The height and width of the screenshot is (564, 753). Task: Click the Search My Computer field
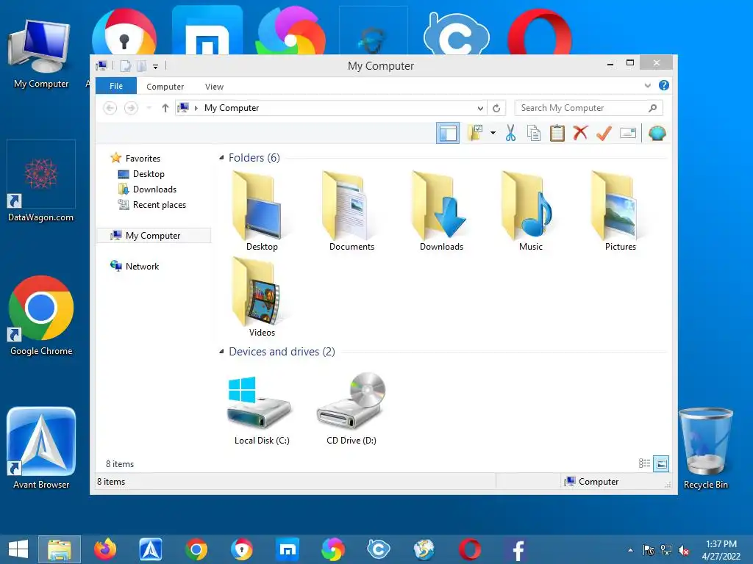click(x=588, y=108)
